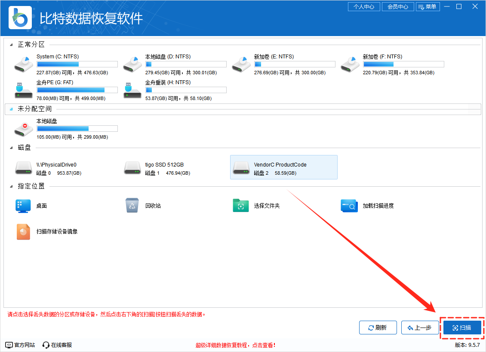Click the 加载扫描进度 load-progress icon
The height and width of the screenshot is (352, 486).
349,206
